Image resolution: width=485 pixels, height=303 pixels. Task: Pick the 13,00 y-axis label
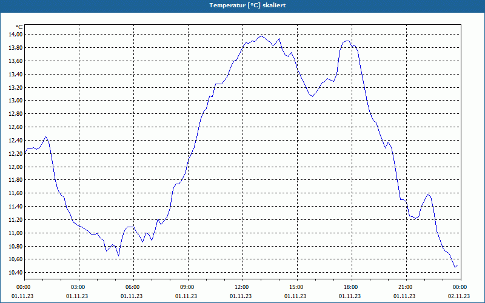[15, 101]
